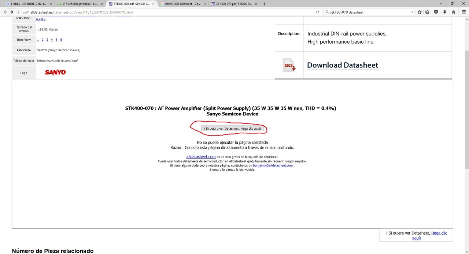Go forward with the browser forward arrow
Viewport: 469px width, 254px height.
tap(12, 12)
